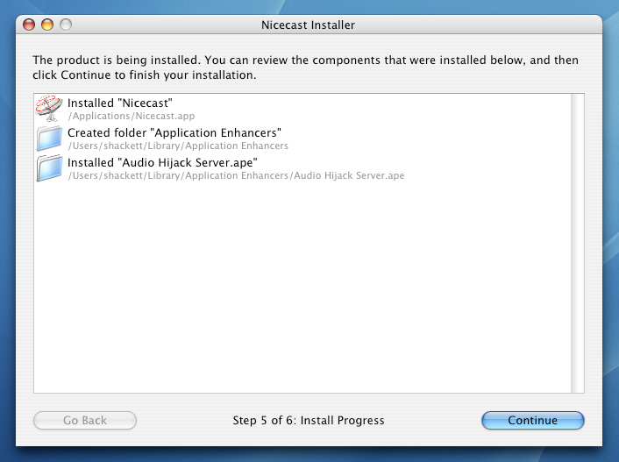
Task: Click the Audio Hijack Server.ape full path text
Action: point(236,175)
